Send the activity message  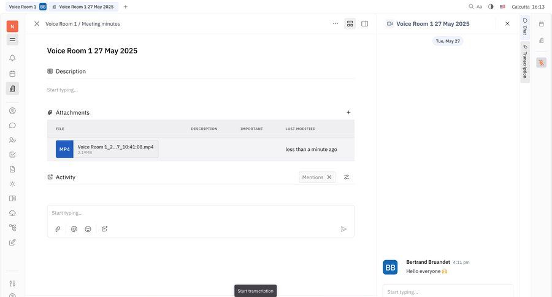(343, 229)
